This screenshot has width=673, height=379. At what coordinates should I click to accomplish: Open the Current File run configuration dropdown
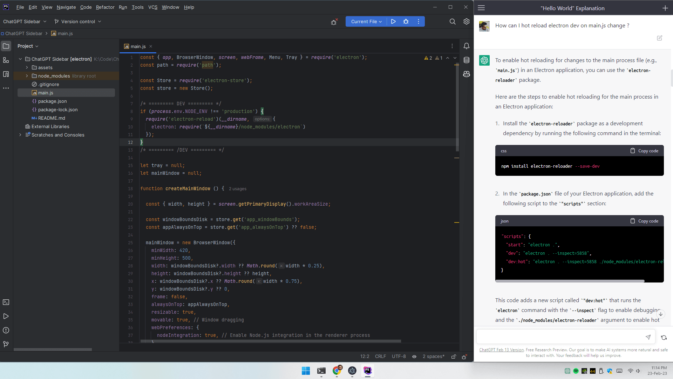point(366,21)
